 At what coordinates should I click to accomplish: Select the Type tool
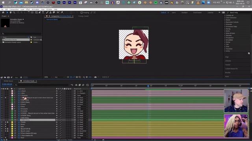point(43,13)
